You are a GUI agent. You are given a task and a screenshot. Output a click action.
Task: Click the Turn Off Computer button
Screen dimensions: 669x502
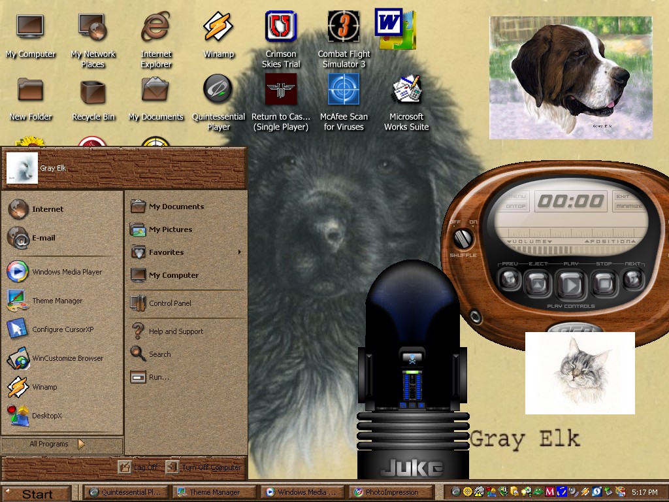tap(204, 467)
